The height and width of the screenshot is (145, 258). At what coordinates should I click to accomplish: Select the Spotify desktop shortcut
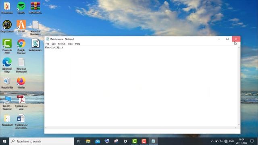pos(21,8)
